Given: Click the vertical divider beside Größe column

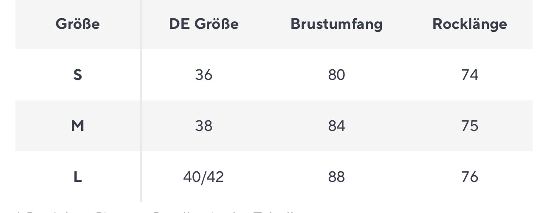Looking at the screenshot, I should tap(141, 101).
